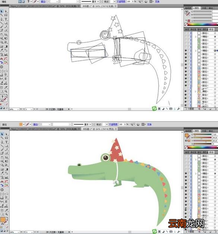Switch to the Nipic_21255351 document tab in upper window
Viewport: 218px width, 234px height.
coord(44,6)
